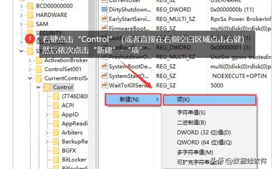This screenshot has width=272, height=169.
Task: Click the BGFX folder icon
Action: [x=56, y=150]
